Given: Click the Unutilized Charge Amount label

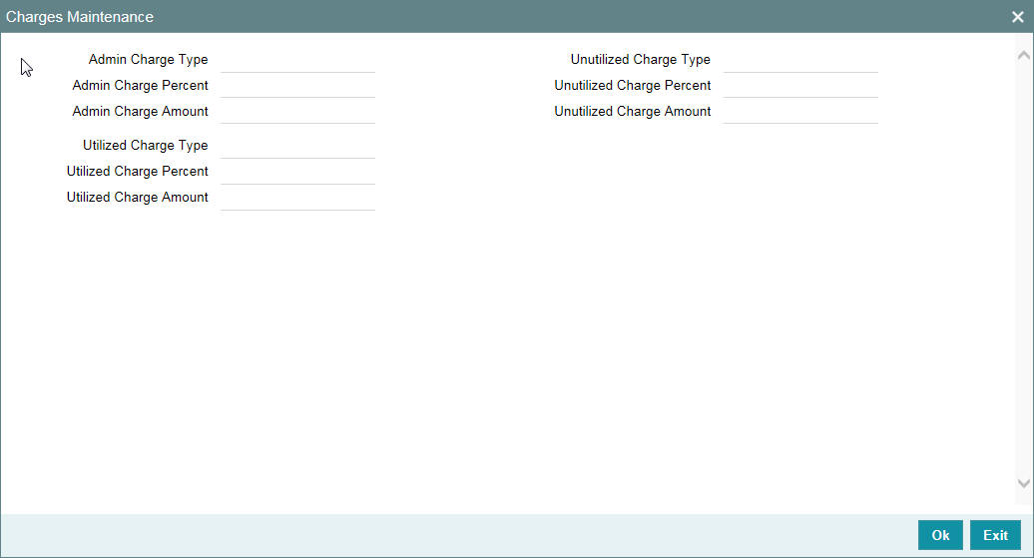Looking at the screenshot, I should tap(633, 111).
